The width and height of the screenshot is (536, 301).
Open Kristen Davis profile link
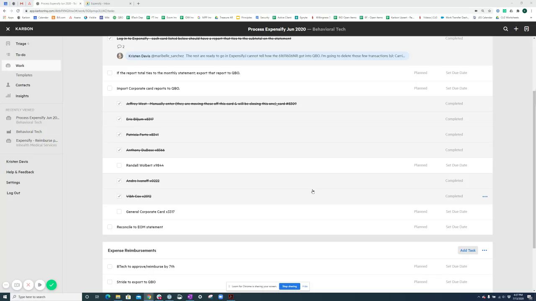click(x=17, y=161)
